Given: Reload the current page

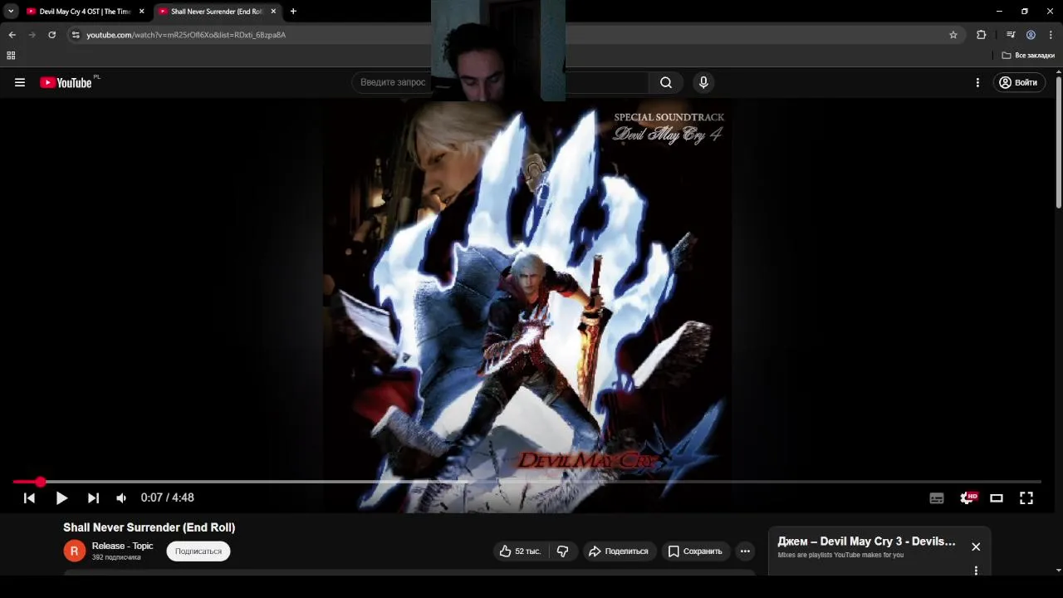Looking at the screenshot, I should click(51, 35).
